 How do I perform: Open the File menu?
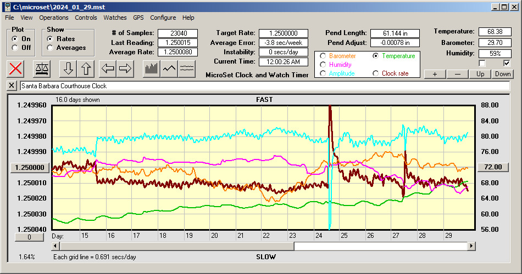pyautogui.click(x=9, y=18)
